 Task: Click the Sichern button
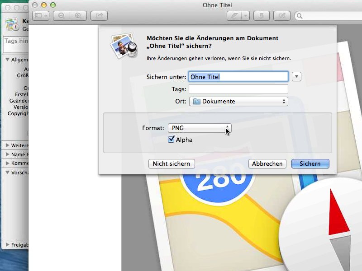coord(310,164)
